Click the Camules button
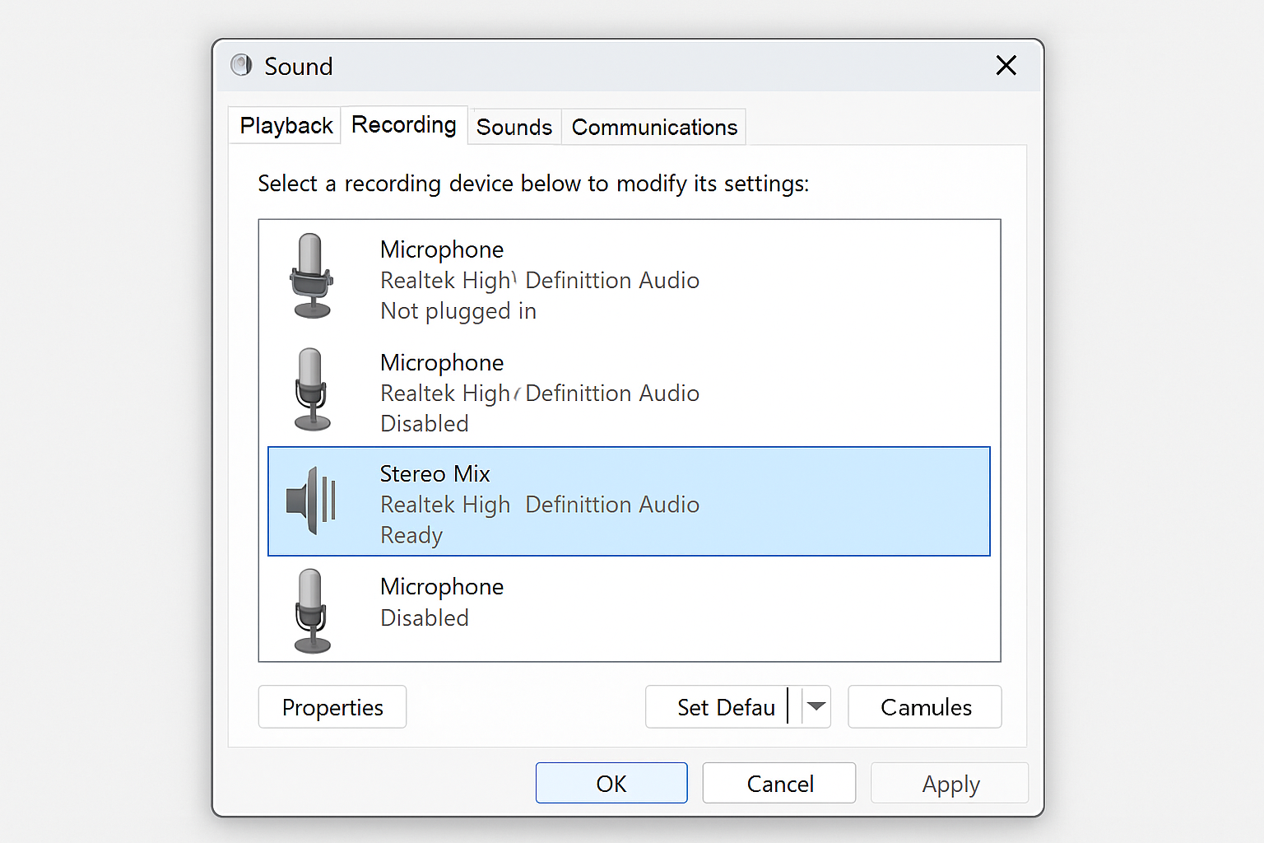 [x=924, y=706]
